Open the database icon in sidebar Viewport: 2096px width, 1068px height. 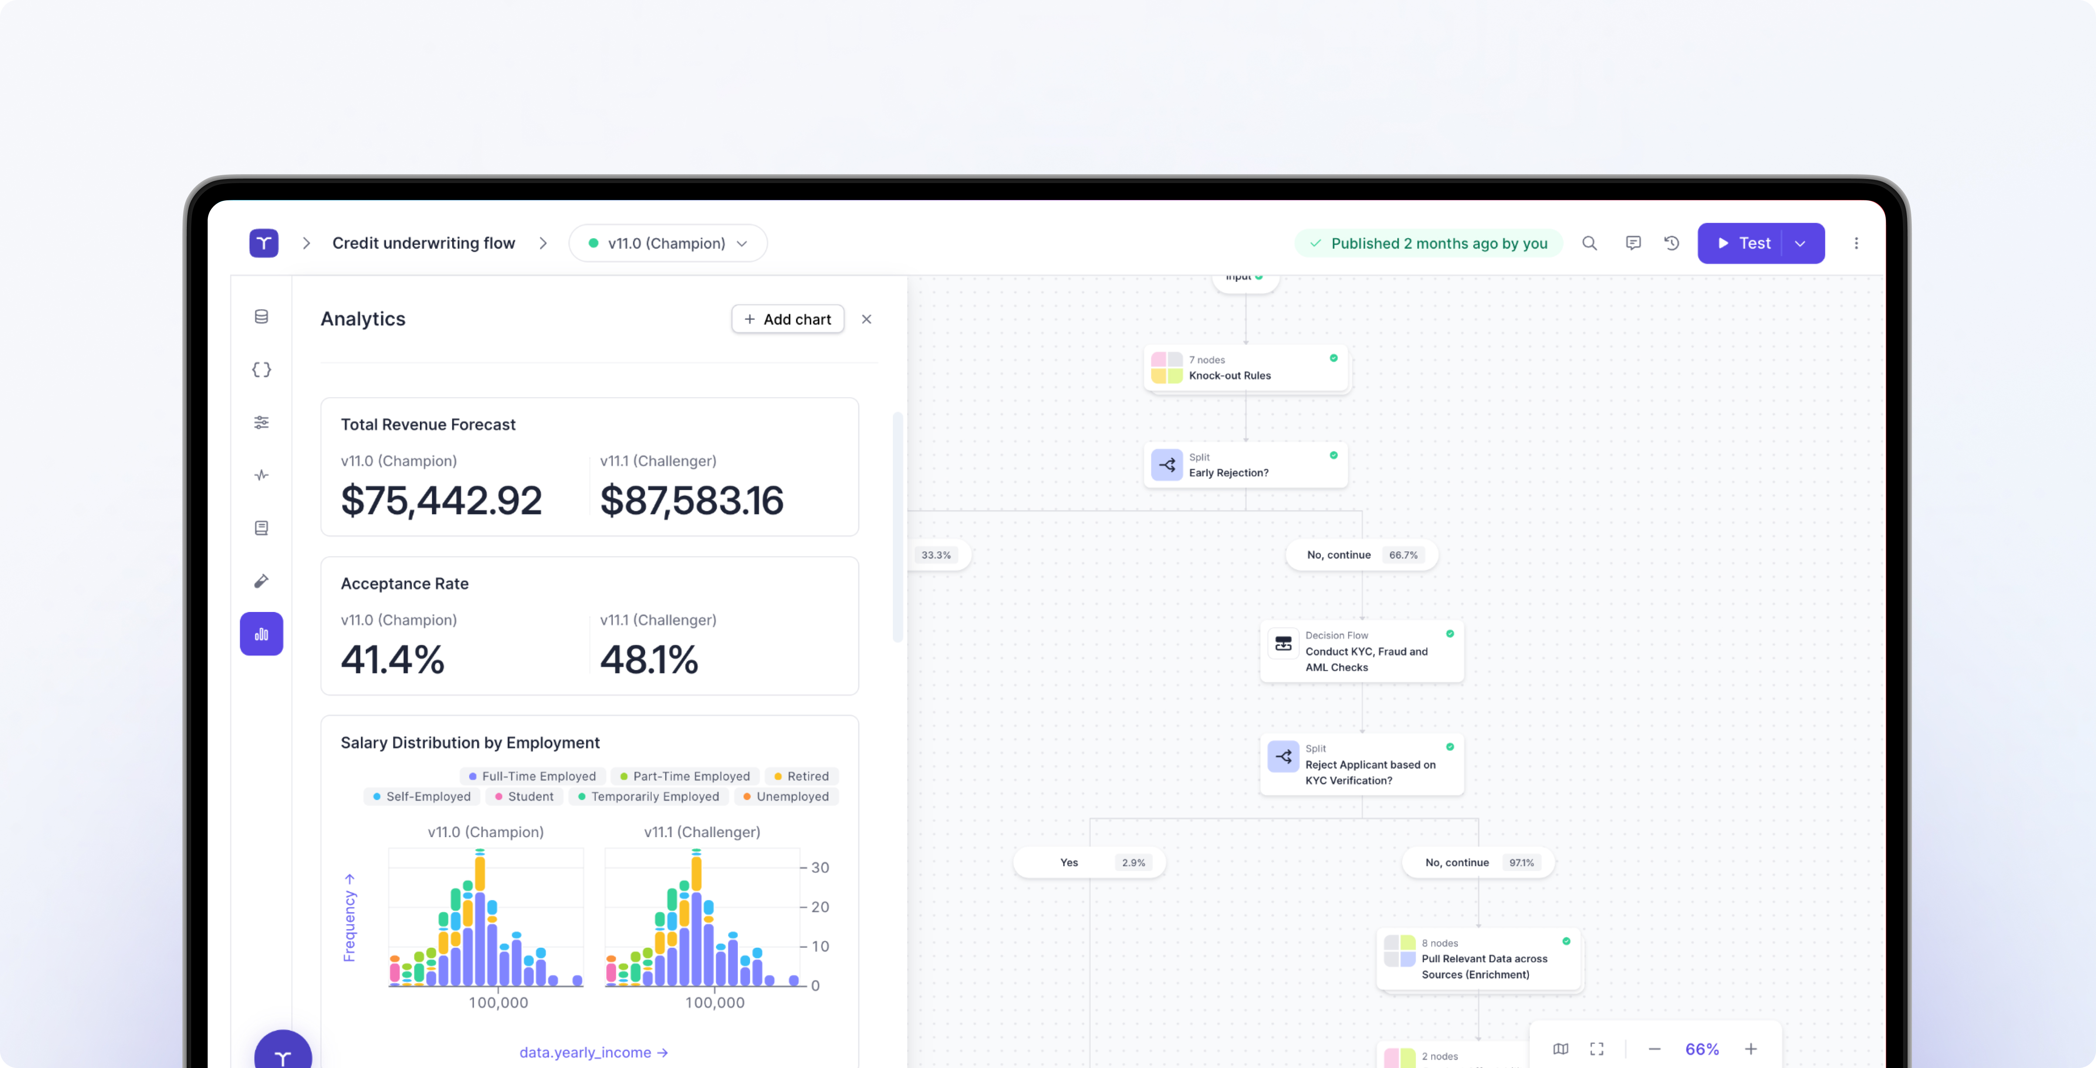pyautogui.click(x=261, y=316)
